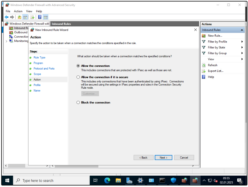Click the taskbar clock showing 05:55
This screenshot has width=248, height=187.
coord(226,180)
